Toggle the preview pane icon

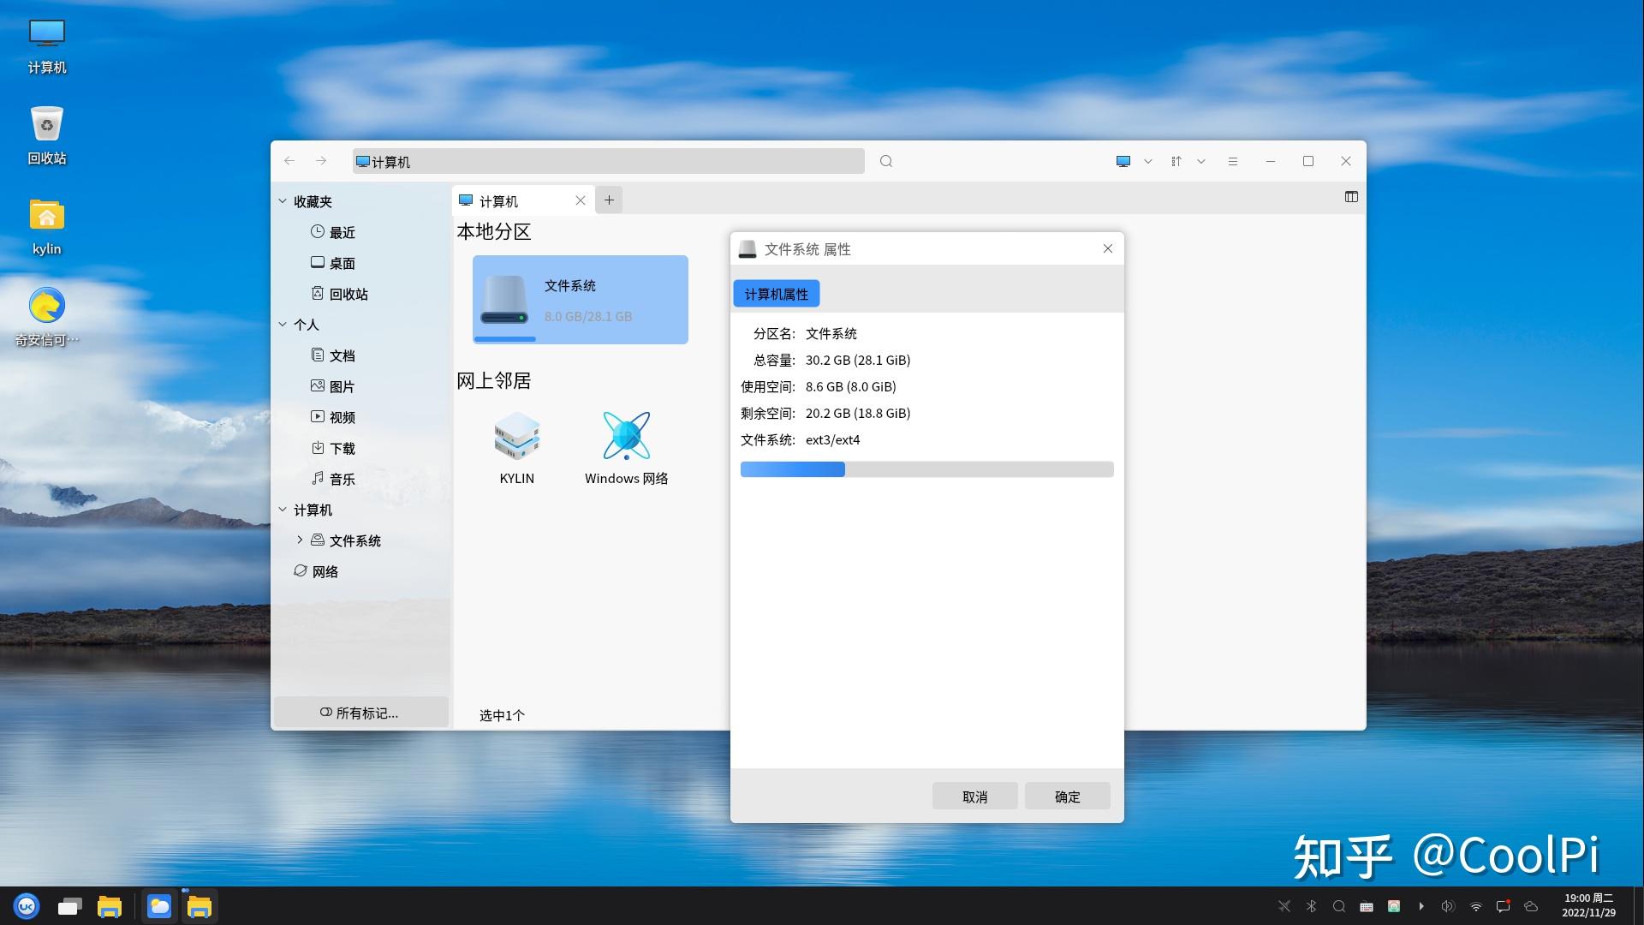tap(1351, 197)
